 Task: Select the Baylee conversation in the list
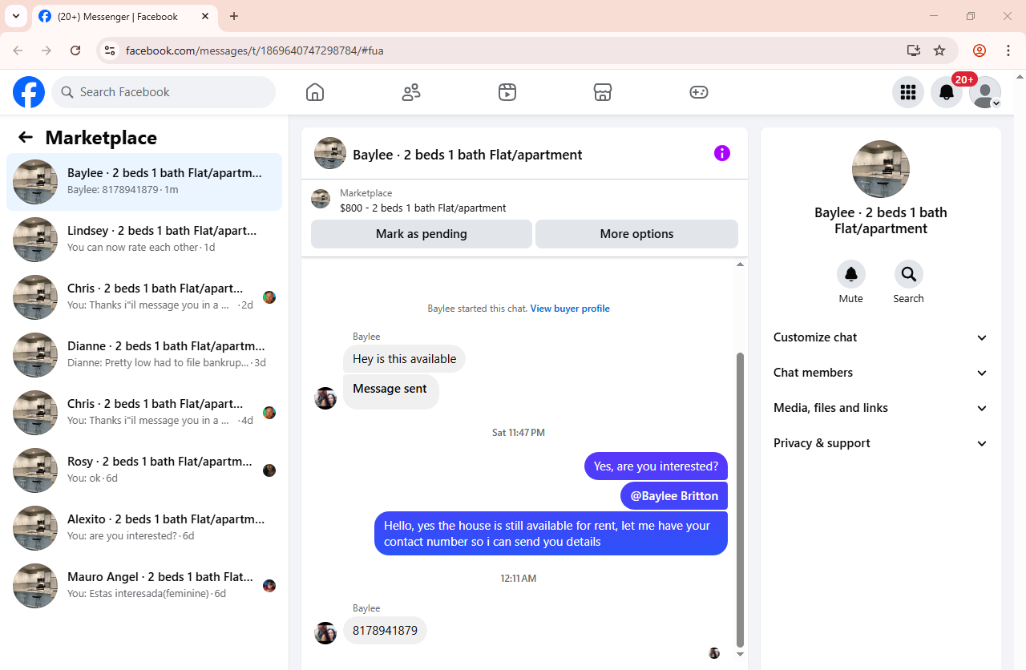(x=144, y=182)
